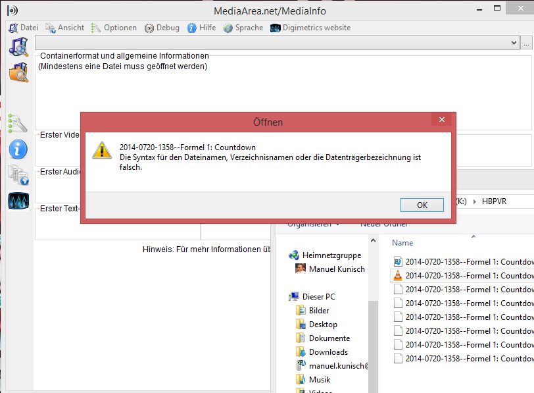
Task: Select the Formel 1 file with VLC cone icon
Action: [463, 275]
